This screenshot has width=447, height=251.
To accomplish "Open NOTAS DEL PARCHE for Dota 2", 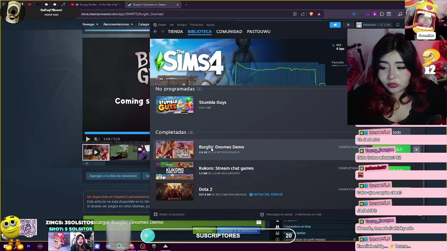I will pyautogui.click(x=266, y=195).
